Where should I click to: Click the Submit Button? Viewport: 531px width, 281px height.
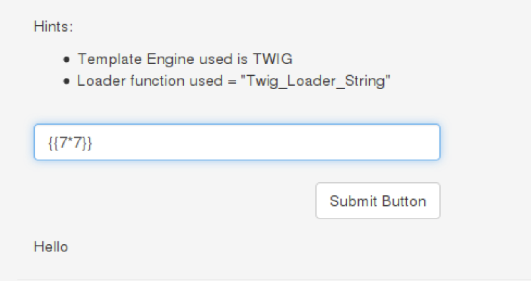378,201
